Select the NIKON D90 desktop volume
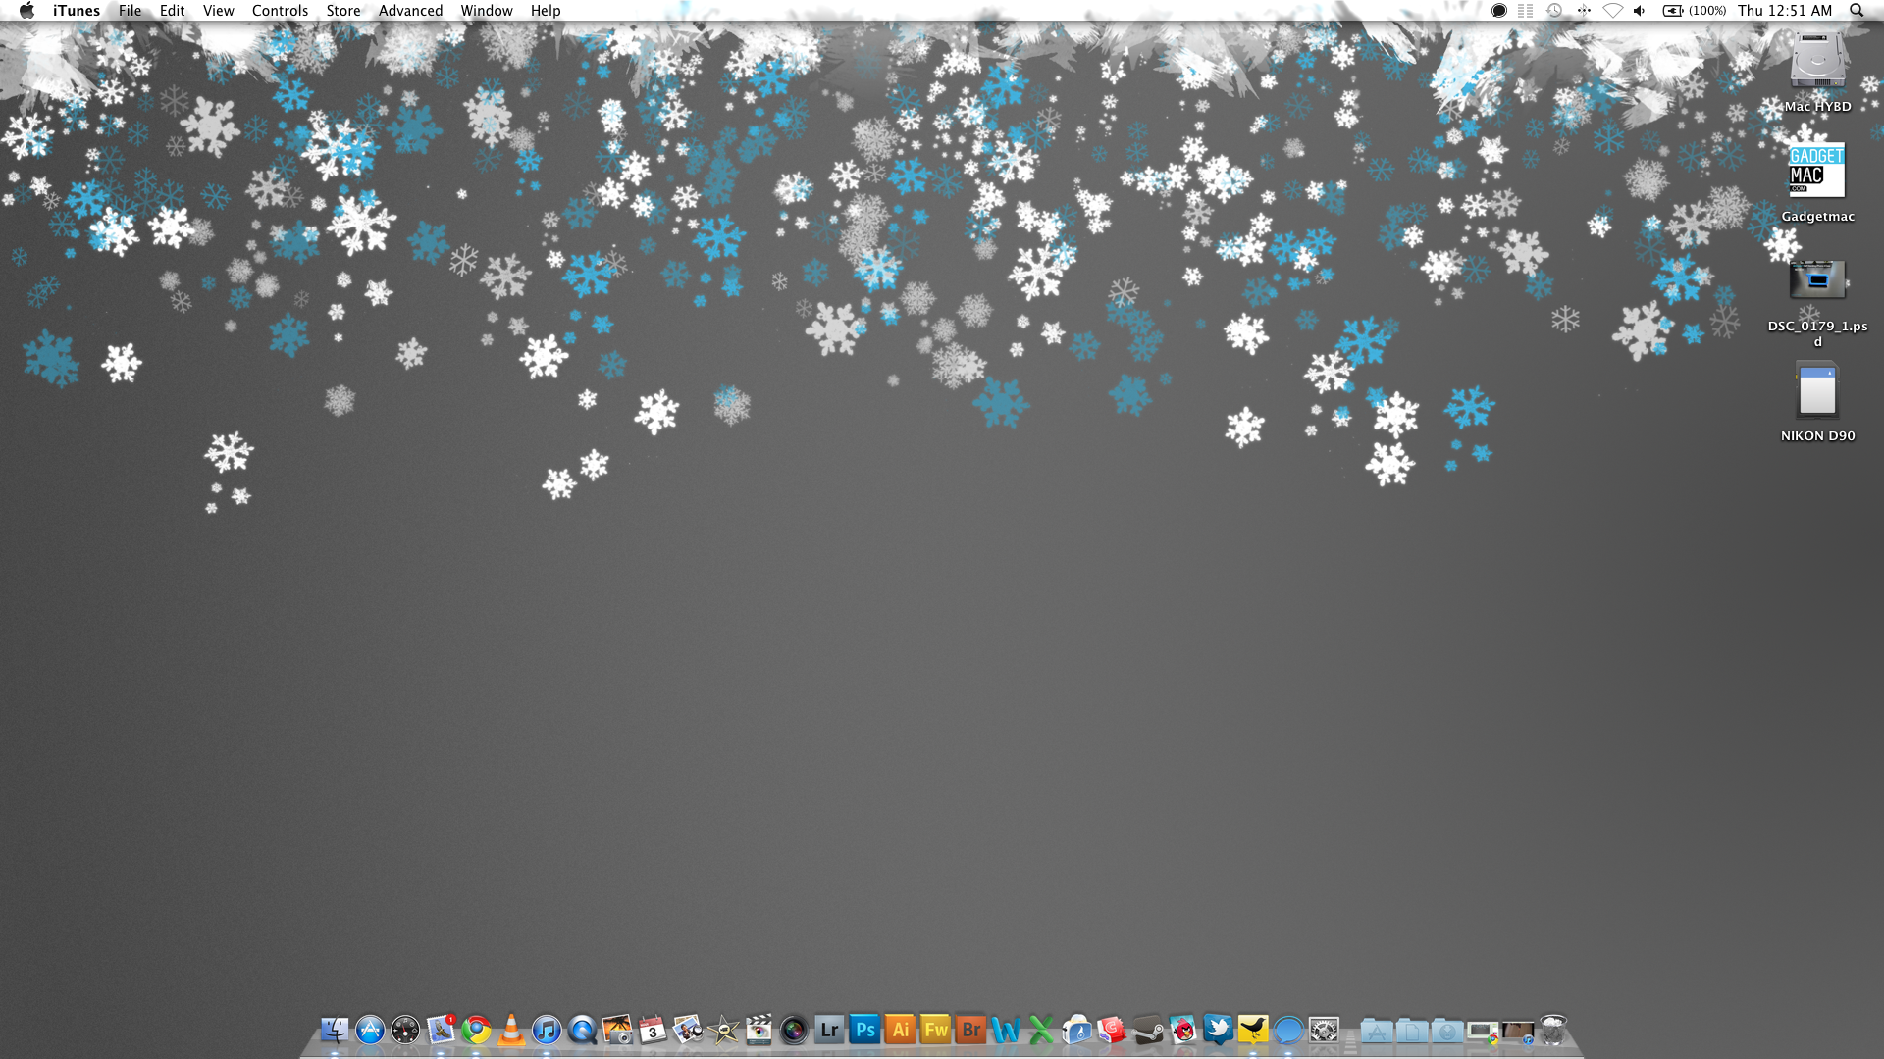This screenshot has height=1059, width=1884. coord(1817,392)
